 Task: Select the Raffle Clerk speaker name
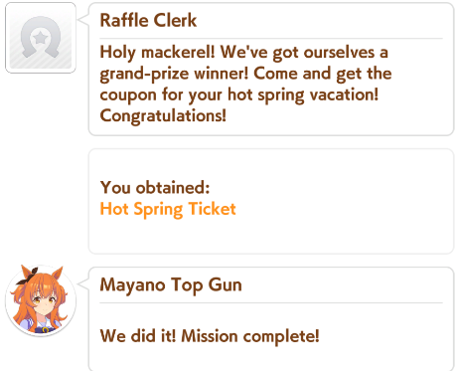(148, 20)
